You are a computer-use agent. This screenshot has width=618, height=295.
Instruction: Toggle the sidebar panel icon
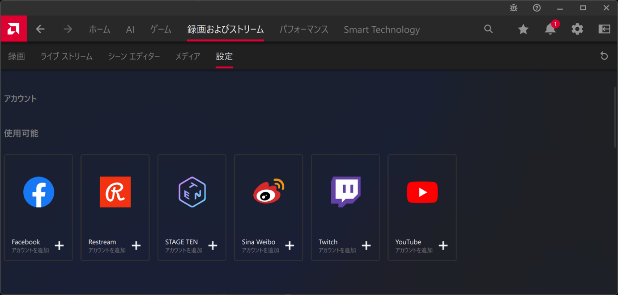604,29
